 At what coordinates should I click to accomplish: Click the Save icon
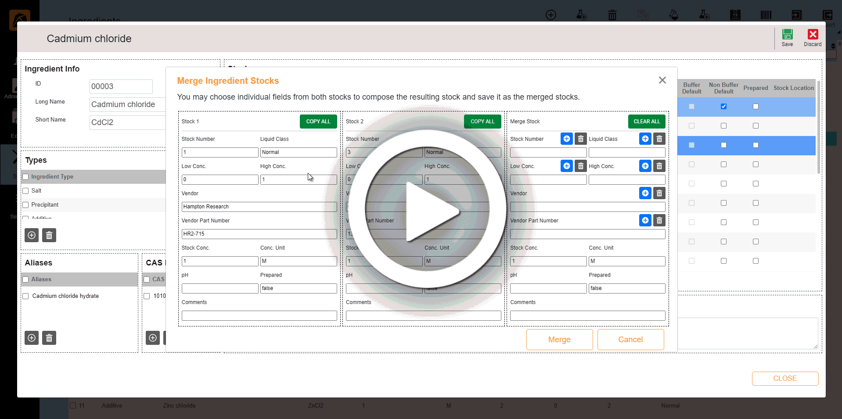click(787, 35)
